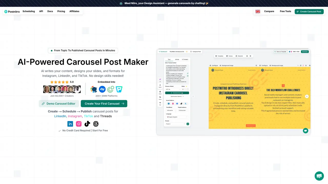This screenshot has width=328, height=184.
Task: Collapse the Optimization Options section
Action: click(177, 96)
